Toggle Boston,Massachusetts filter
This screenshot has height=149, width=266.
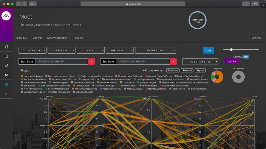(x=57, y=89)
